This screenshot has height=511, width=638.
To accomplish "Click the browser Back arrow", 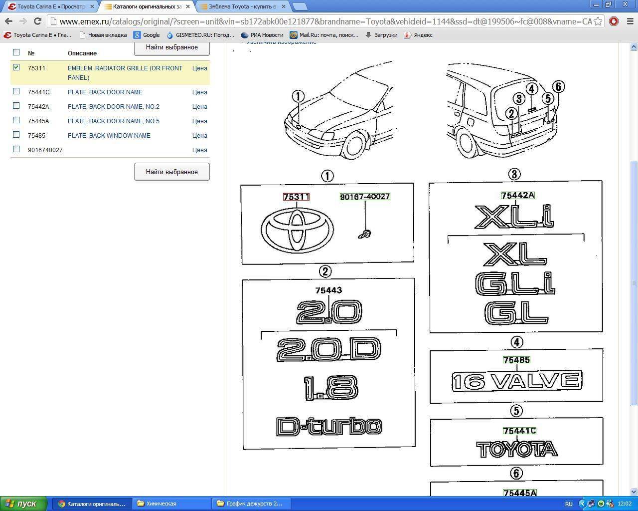I will [x=8, y=21].
